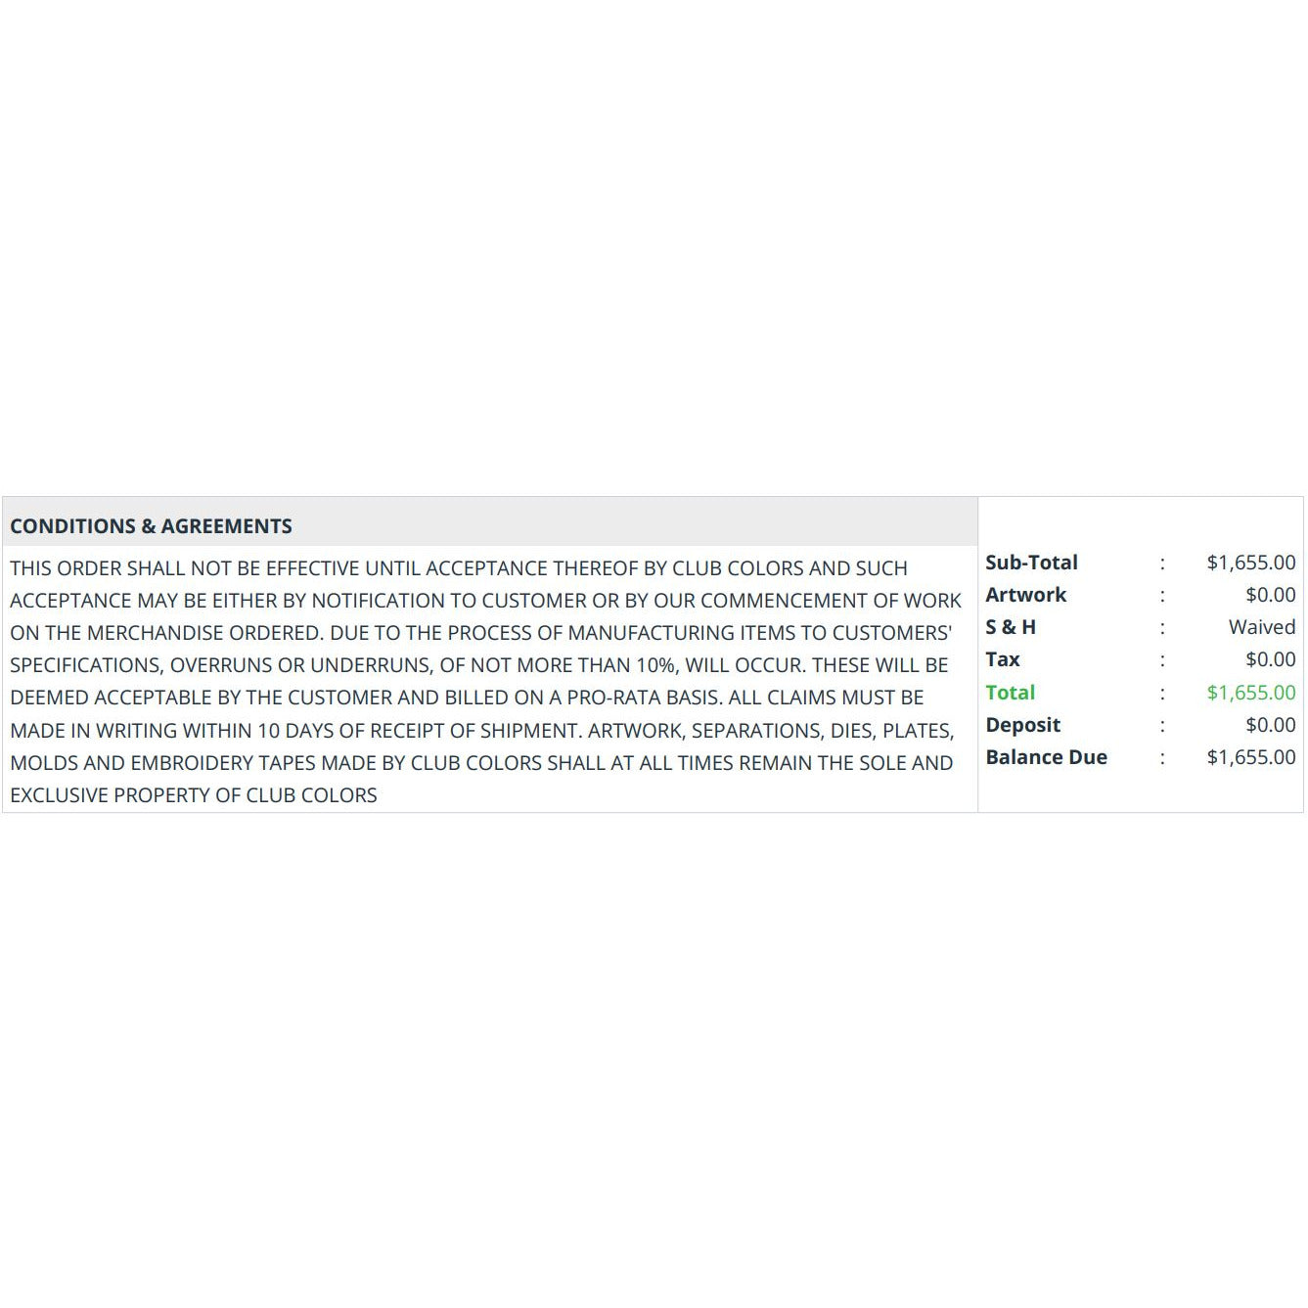Click the text mentioning 10% overruns
Viewport: 1308px width, 1308px height.
pyautogui.click(x=478, y=665)
